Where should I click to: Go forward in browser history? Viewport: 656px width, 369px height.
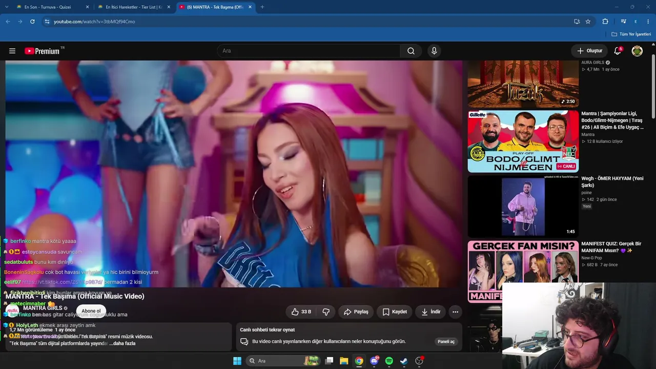pyautogui.click(x=20, y=22)
